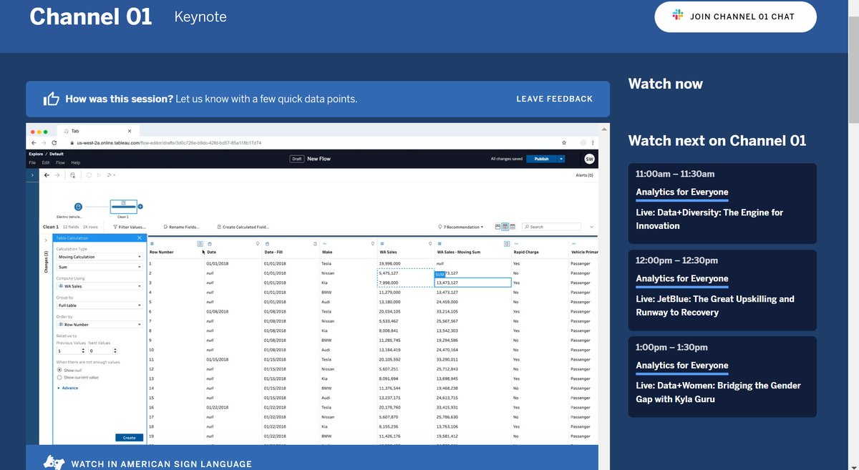Click Watch in American Sign Language
The image size is (859, 470).
coord(161,464)
